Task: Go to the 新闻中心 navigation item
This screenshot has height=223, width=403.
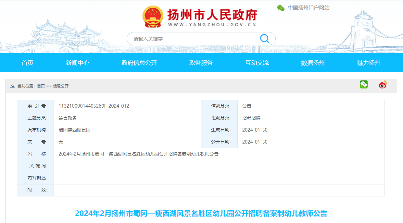Action: pyautogui.click(x=77, y=63)
